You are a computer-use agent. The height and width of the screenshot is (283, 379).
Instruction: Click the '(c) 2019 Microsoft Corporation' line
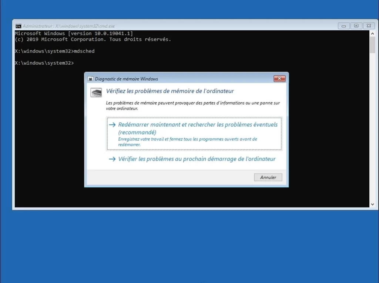(x=93, y=39)
